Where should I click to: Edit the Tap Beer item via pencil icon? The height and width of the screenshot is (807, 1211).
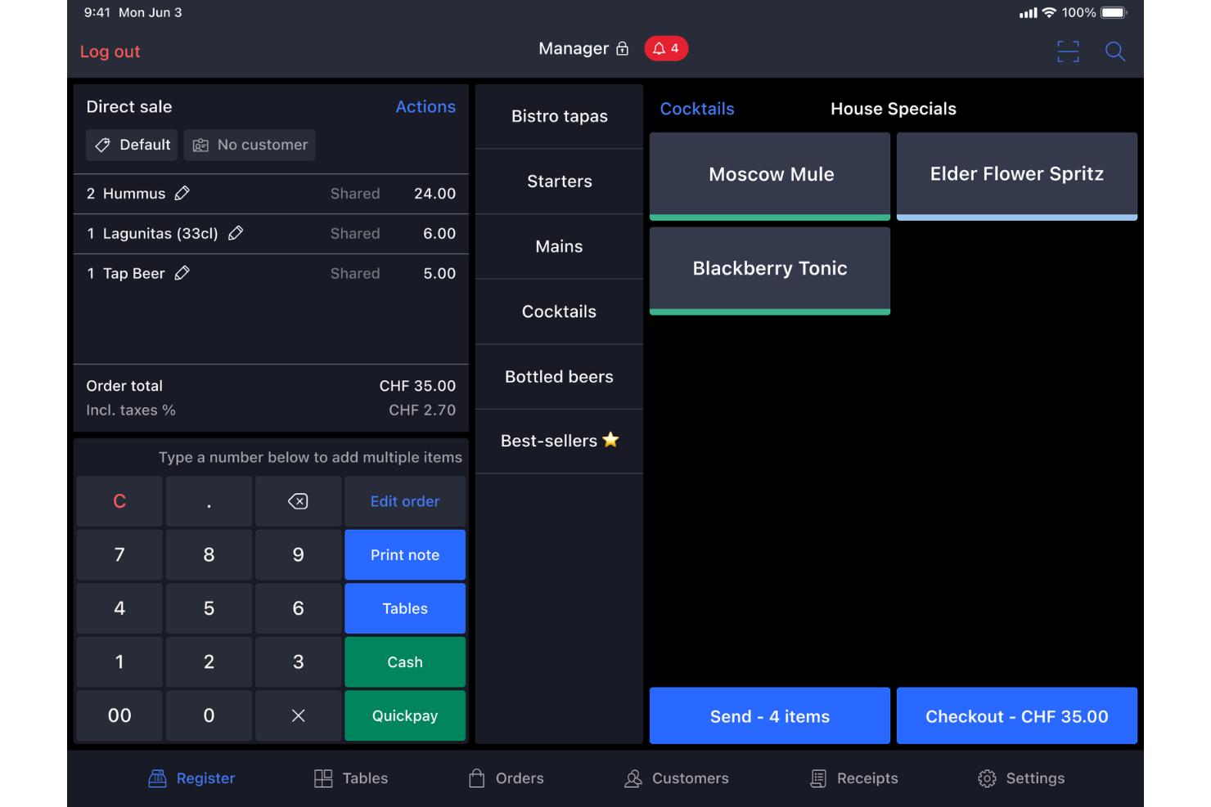[182, 272]
